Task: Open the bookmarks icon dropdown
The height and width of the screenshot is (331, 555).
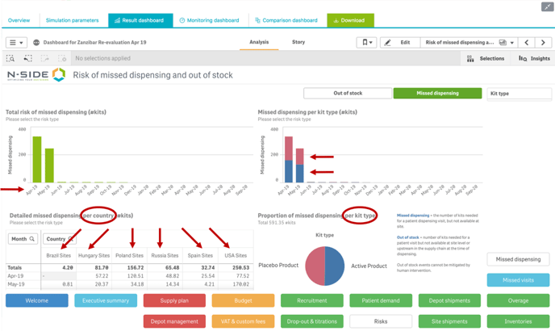Action: 367,43
